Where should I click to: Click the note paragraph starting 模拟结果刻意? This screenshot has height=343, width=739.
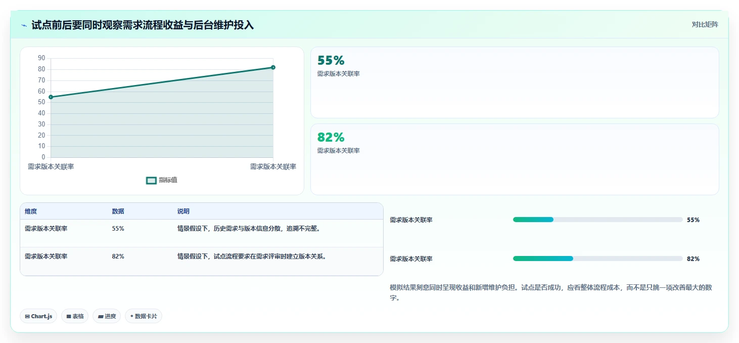tap(551, 293)
